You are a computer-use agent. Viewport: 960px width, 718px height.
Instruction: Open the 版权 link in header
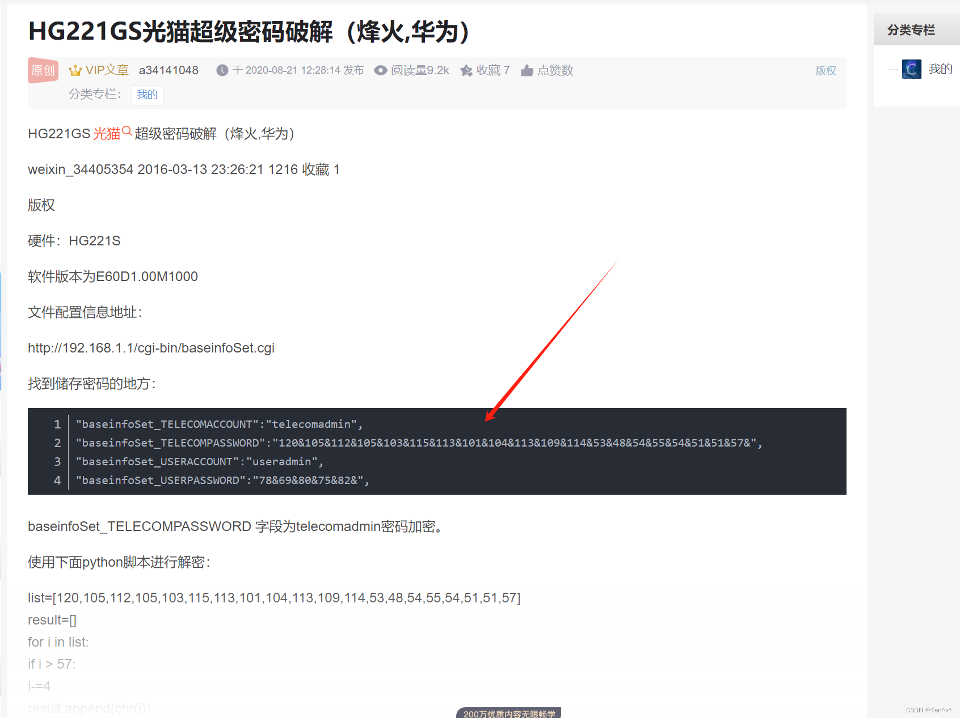tap(826, 70)
